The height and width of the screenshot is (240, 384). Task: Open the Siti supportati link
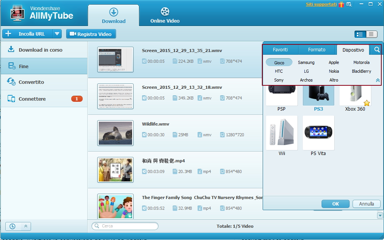[x=321, y=5]
